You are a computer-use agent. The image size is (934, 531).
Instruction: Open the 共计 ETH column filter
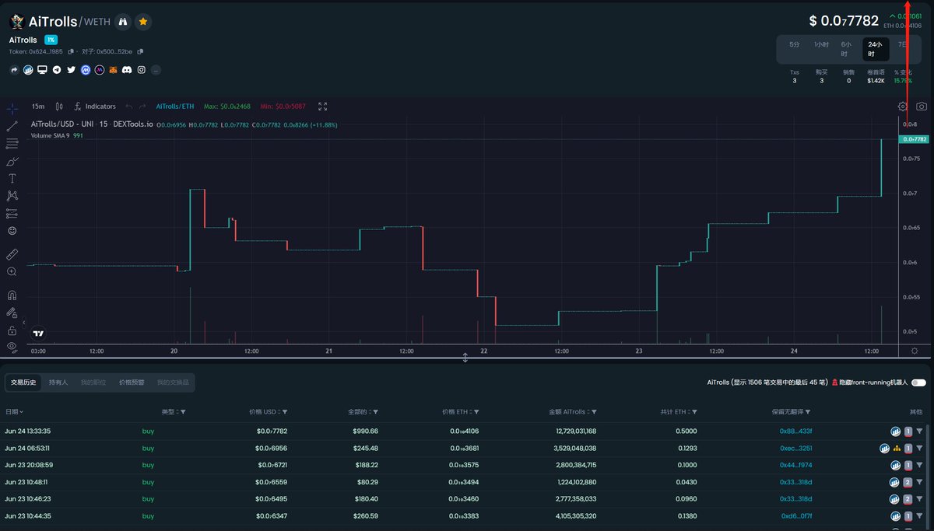tap(694, 412)
